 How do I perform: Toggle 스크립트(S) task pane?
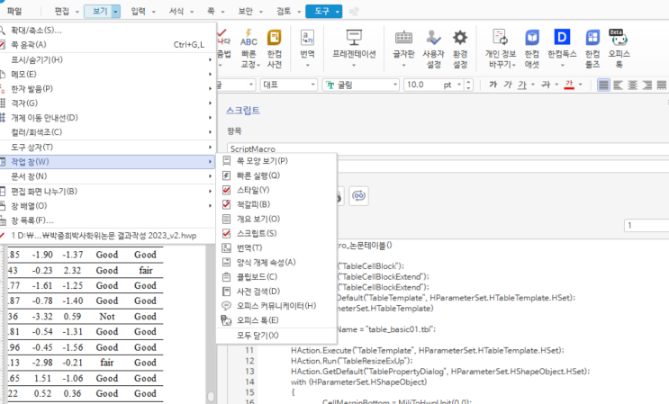tap(276, 234)
